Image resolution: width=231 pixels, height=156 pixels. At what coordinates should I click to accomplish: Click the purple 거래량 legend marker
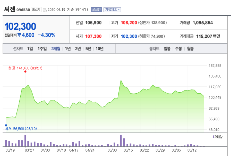click(x=213, y=137)
